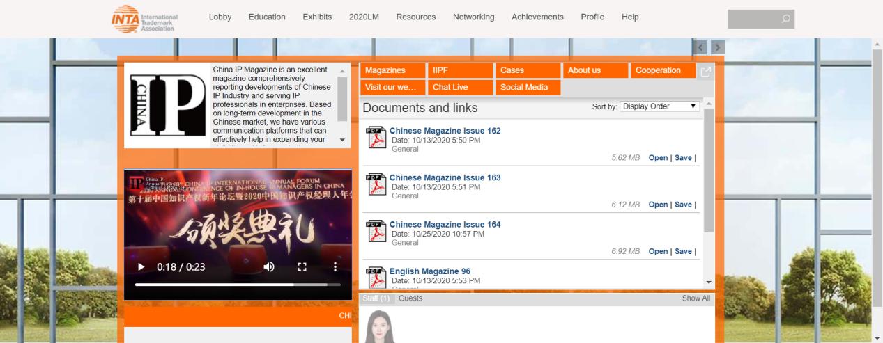The image size is (883, 343).
Task: Go to previous booth arrow
Action: pos(702,47)
